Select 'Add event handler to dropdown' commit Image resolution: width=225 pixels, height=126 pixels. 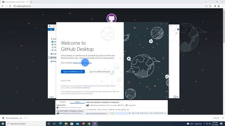pyautogui.click(x=70, y=112)
